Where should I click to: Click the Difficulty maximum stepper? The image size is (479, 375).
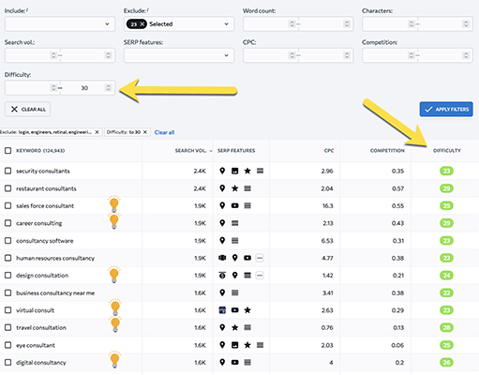(108, 88)
